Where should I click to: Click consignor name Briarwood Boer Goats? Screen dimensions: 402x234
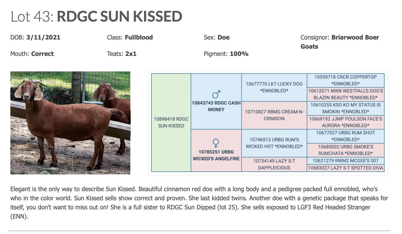coord(355,38)
